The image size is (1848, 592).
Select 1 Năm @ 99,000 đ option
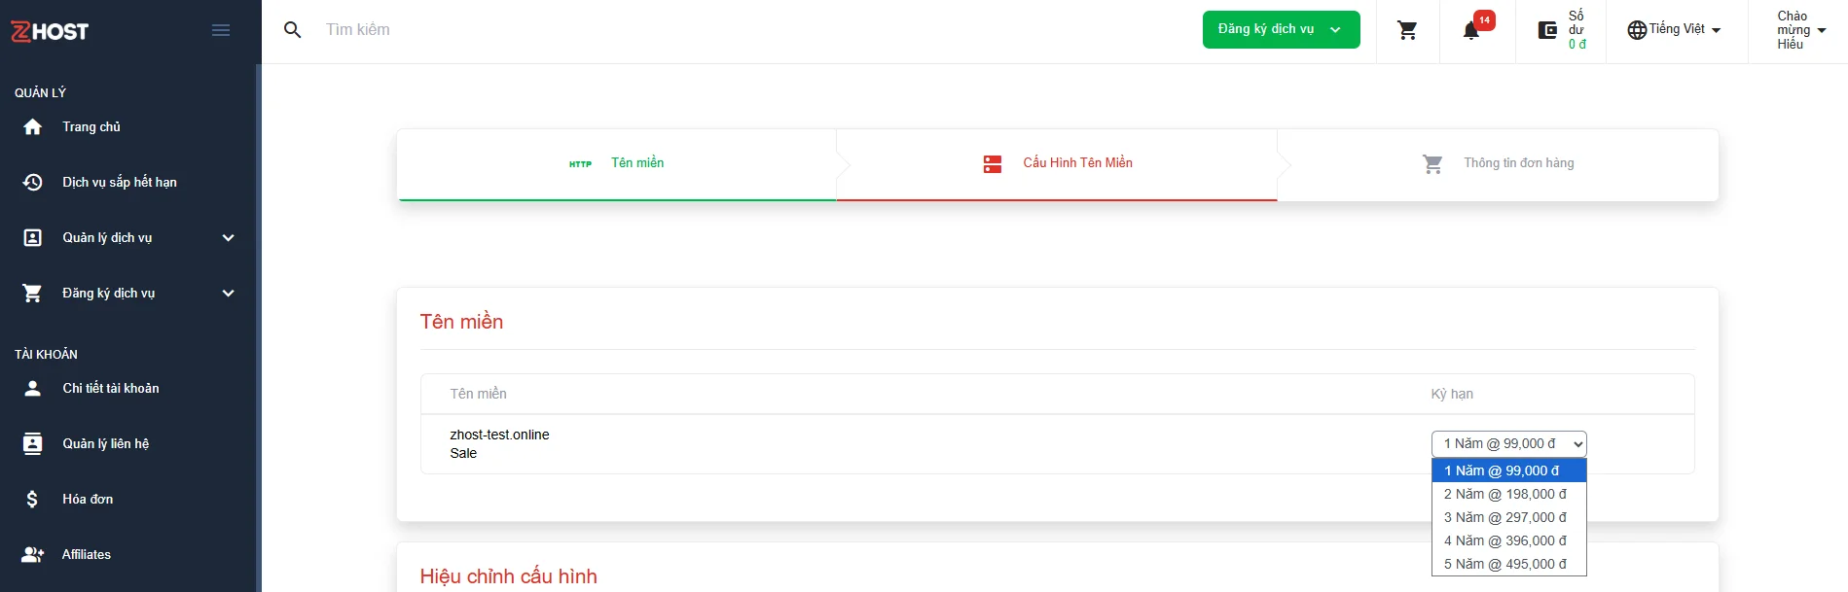[x=1509, y=470]
